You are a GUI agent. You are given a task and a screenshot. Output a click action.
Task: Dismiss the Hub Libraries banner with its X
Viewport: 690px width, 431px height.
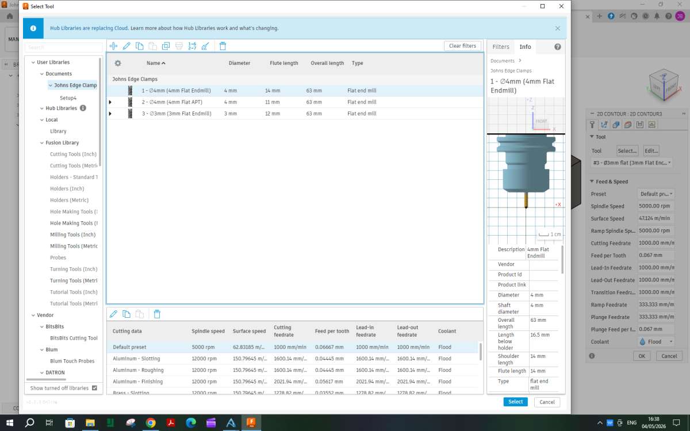click(558, 28)
